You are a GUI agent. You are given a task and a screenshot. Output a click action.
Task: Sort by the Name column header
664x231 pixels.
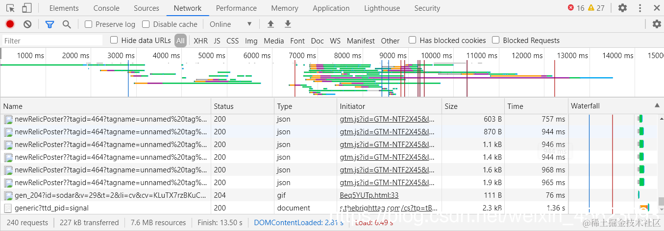coord(105,106)
